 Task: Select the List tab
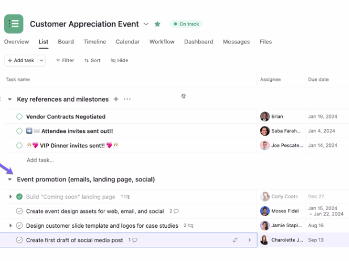pyautogui.click(x=44, y=42)
